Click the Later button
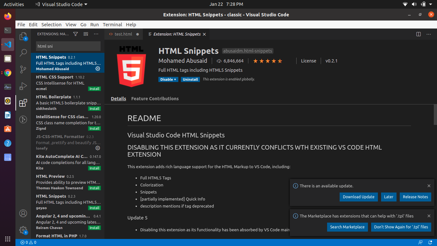Image resolution: width=437 pixels, height=246 pixels. point(389,197)
